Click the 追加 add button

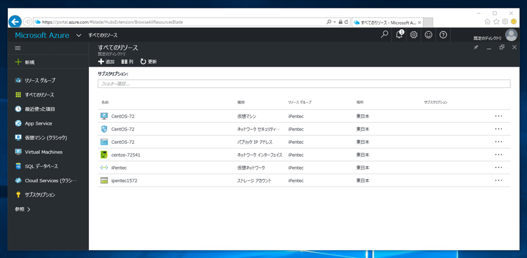[x=106, y=62]
